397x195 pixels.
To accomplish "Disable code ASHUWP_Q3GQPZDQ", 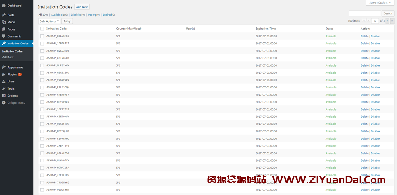I will [375, 80].
